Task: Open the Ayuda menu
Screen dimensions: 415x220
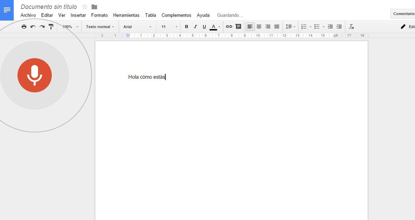Action: tap(203, 15)
